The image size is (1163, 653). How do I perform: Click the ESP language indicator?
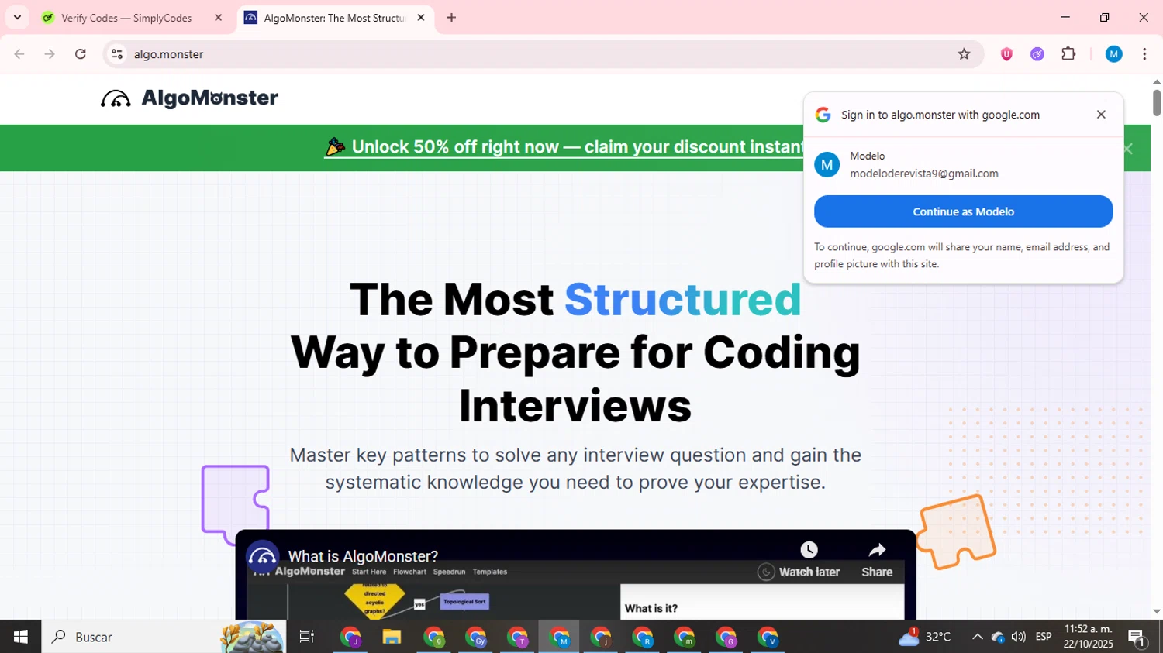click(1044, 637)
